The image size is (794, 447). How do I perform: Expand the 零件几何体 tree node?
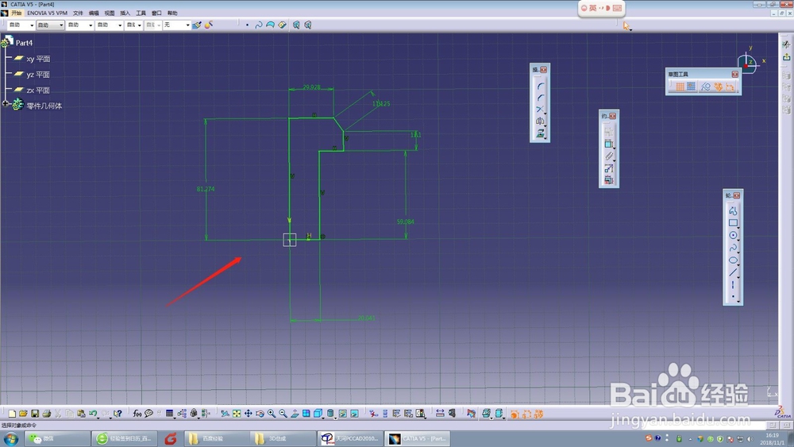[x=6, y=103]
